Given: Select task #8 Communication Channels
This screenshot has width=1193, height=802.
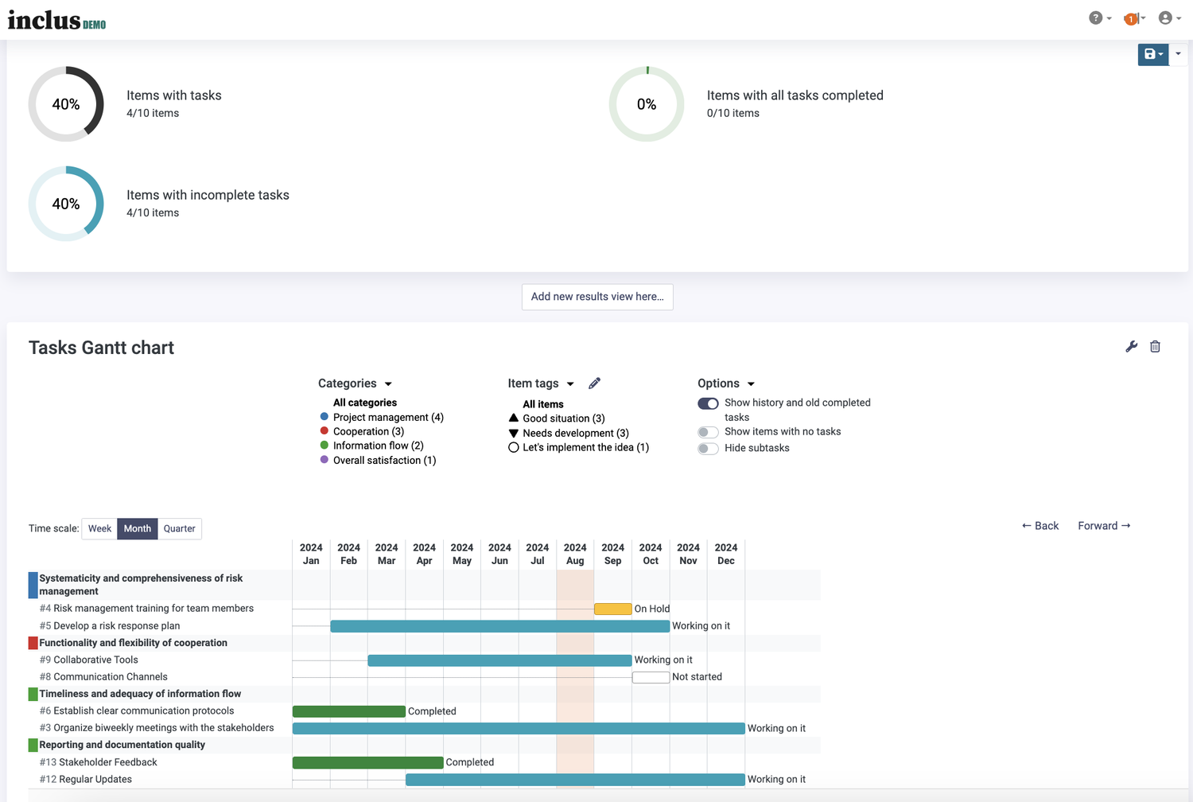Looking at the screenshot, I should (x=103, y=677).
